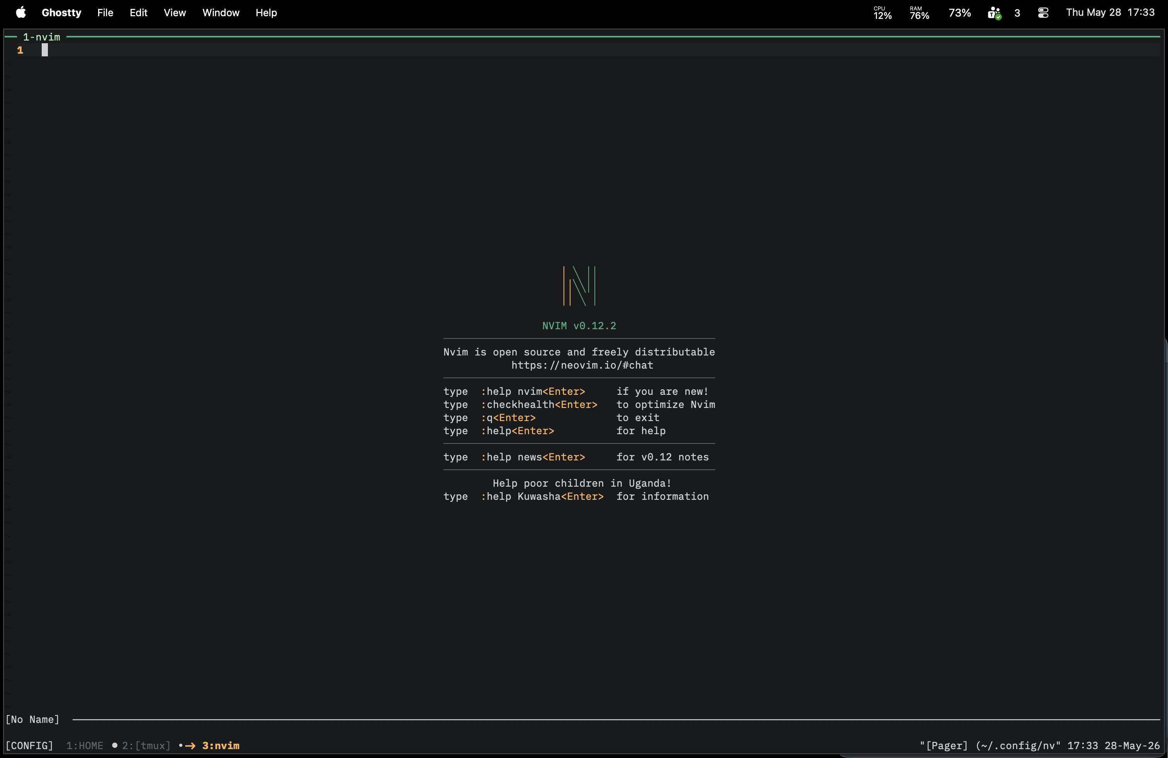The image size is (1168, 758).
Task: Open the Apple menu
Action: tap(20, 13)
